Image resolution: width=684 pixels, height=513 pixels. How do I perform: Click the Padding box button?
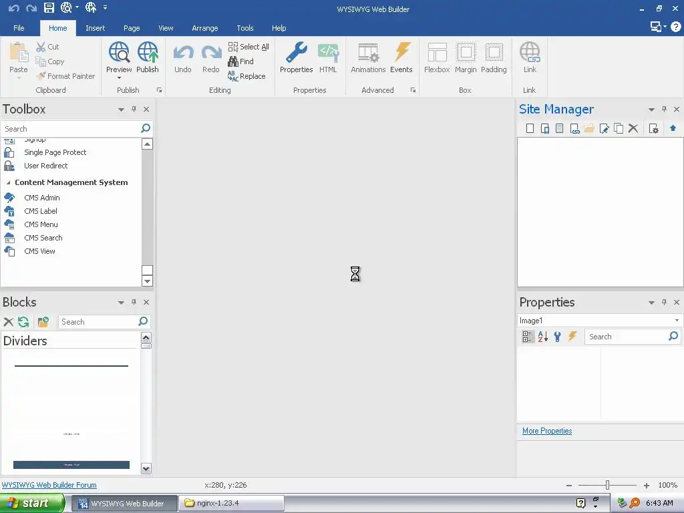click(494, 57)
